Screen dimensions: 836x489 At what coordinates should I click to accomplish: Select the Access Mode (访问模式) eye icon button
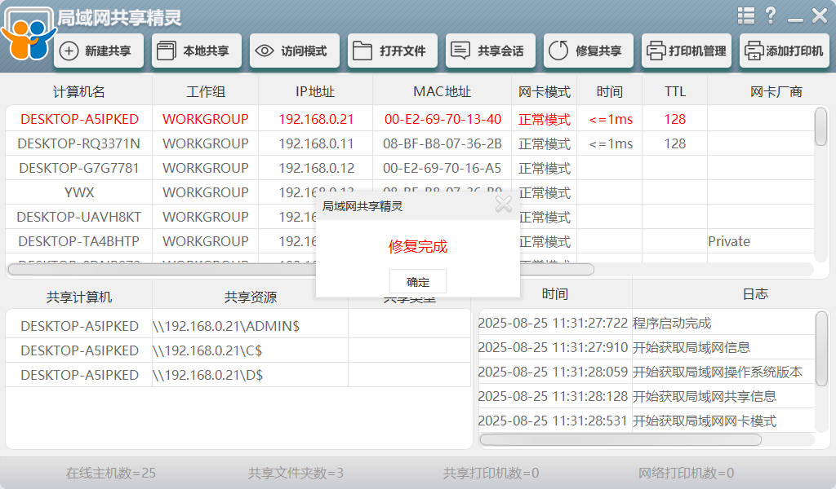coord(294,51)
